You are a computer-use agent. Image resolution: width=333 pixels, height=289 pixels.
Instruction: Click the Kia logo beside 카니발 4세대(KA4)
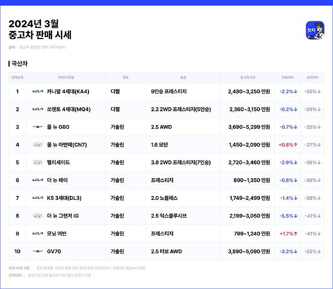[x=37, y=92]
